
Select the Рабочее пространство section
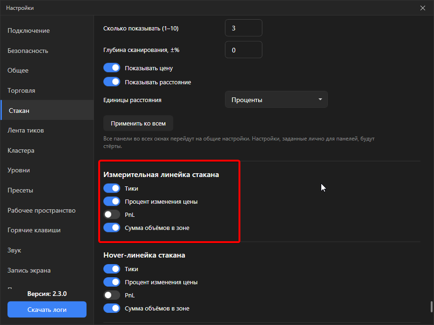click(x=47, y=210)
